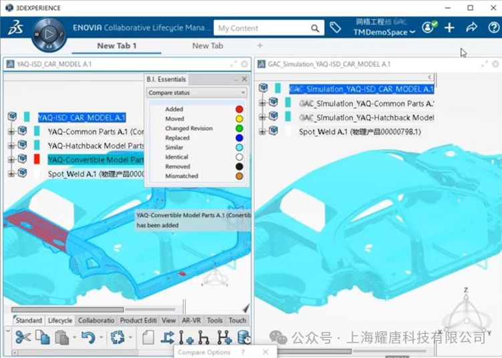Open the Product Edition action bar tab
Screen dimensions: 502x358
138,320
